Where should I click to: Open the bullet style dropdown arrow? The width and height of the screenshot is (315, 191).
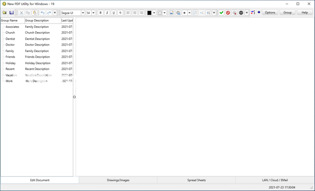(190, 13)
